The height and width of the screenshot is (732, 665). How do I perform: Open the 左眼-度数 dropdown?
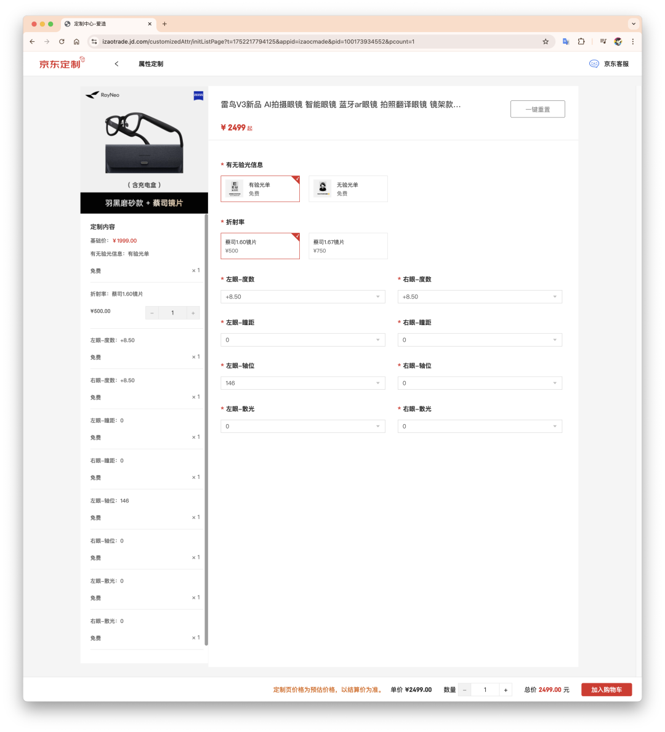302,296
